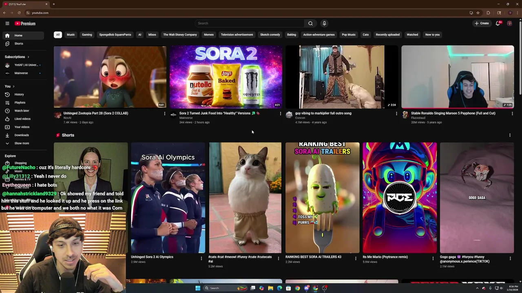Viewport: 522px width, 293px height.
Task: Open Liked videos in the sidebar
Action: [x=22, y=119]
